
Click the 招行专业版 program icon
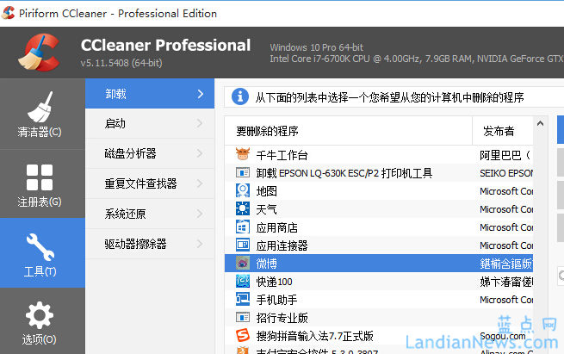243,317
